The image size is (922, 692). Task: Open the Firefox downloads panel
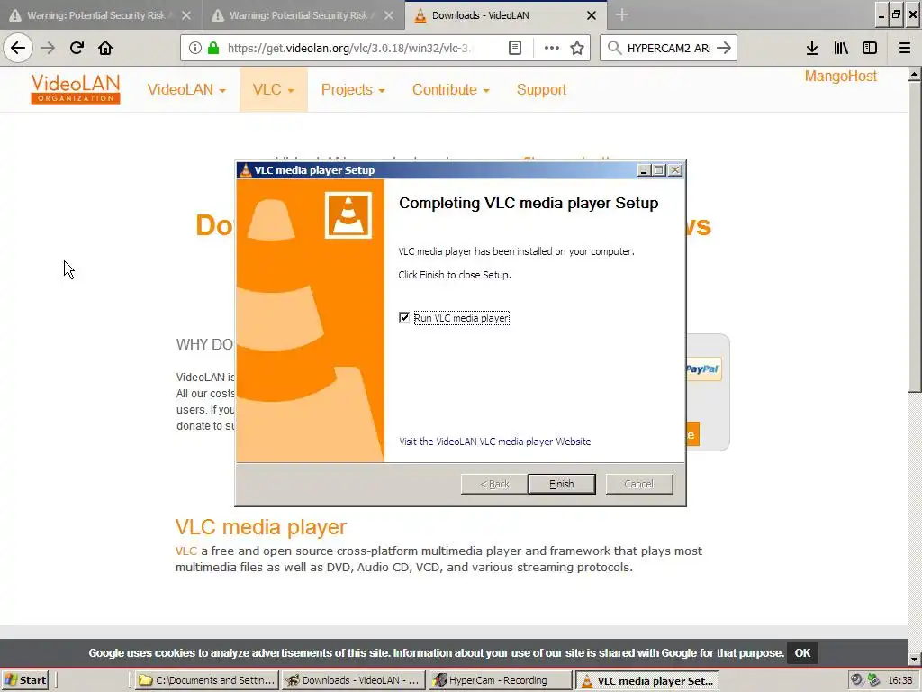pos(812,48)
